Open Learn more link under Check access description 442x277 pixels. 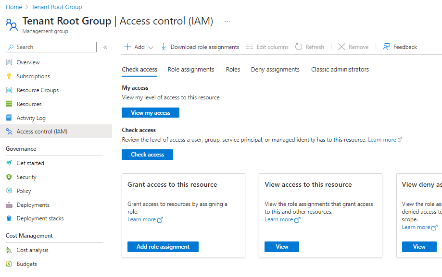click(x=382, y=140)
